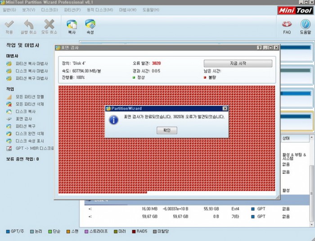Select the 59,67 GB 기타 partition row

197,217
